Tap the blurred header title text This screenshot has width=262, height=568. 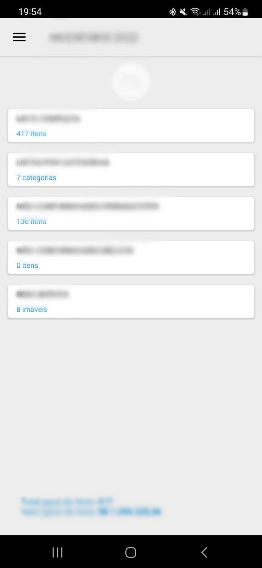[x=94, y=37]
